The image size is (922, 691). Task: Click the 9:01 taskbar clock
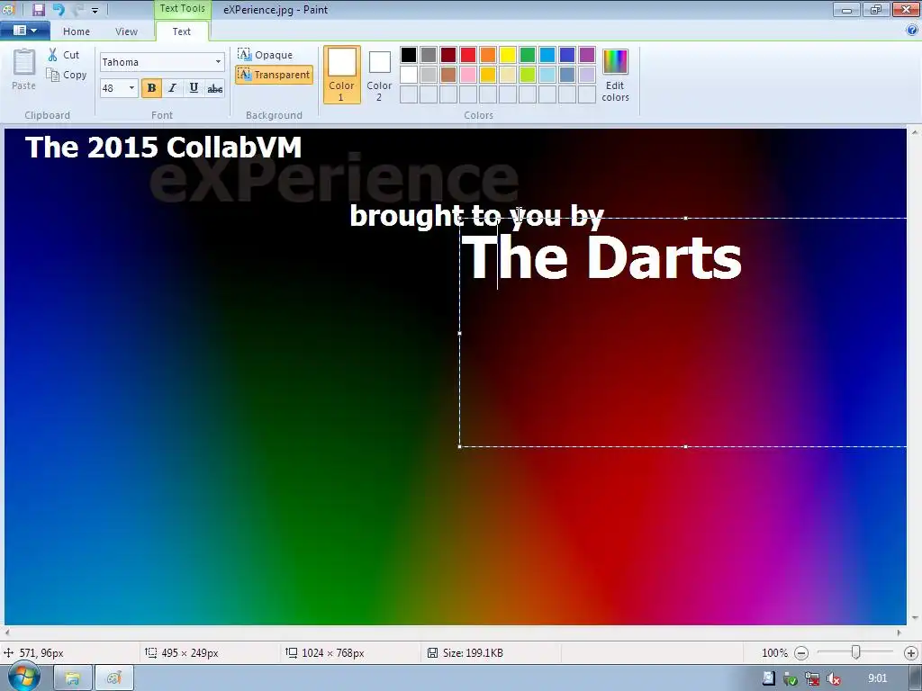point(877,678)
